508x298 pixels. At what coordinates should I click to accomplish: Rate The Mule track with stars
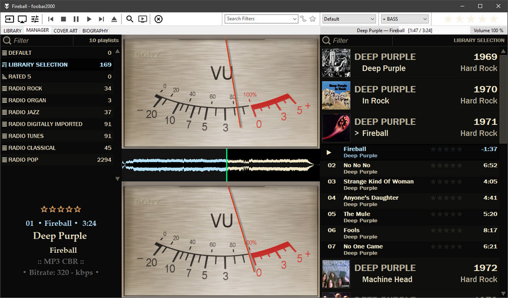(446, 214)
